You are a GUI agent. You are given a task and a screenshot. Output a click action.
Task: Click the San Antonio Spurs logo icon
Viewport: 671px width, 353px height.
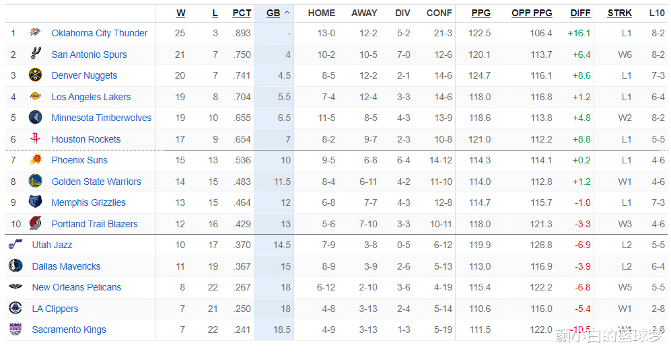click(35, 54)
